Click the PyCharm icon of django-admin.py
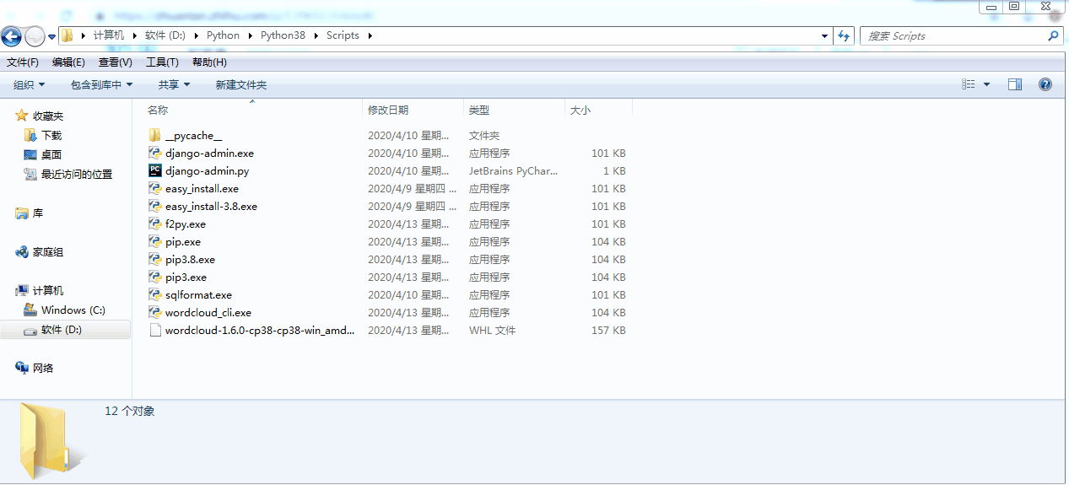This screenshot has width=1069, height=485. [x=155, y=171]
